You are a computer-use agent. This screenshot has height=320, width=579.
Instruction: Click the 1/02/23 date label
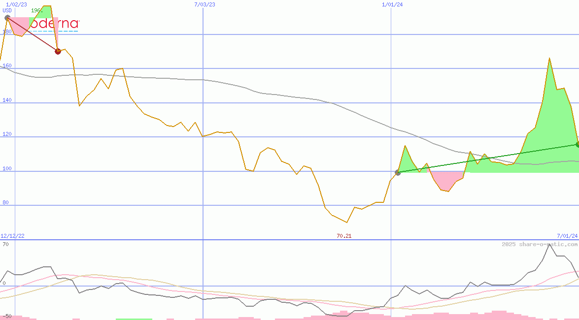(16, 4)
